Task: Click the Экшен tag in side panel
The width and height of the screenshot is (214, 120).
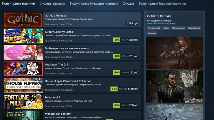Action: click(x=166, y=28)
